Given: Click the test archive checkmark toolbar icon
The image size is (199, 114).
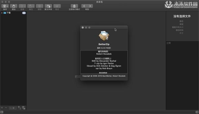Looking at the screenshot, I should (x=57, y=6).
